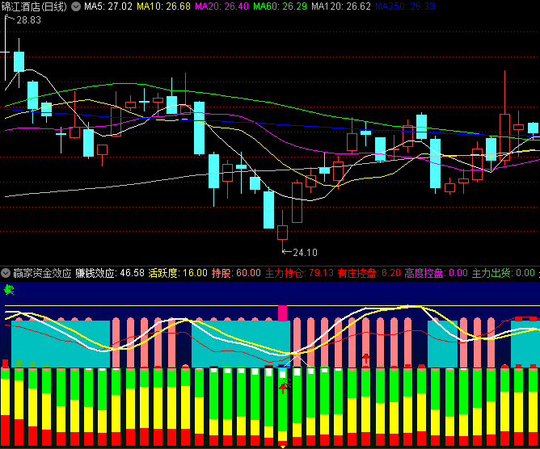
Task: Click the 活跃度: 16.00 value
Action: pos(178,273)
